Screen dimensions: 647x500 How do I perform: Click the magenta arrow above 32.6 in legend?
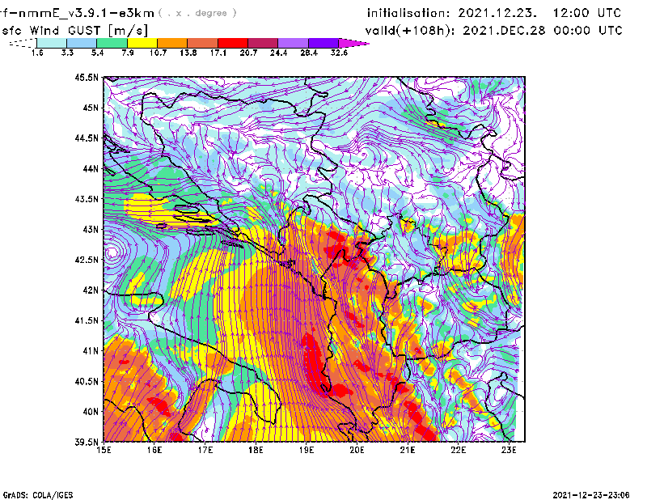353,43
